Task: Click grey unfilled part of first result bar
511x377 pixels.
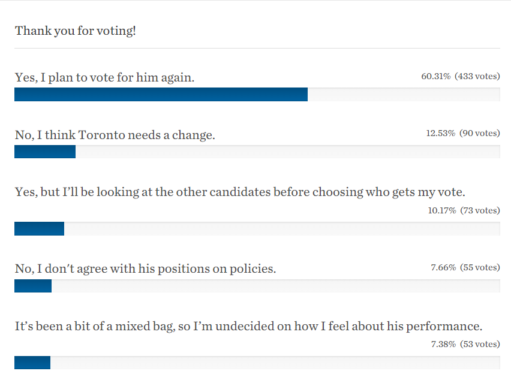Action: click(404, 95)
